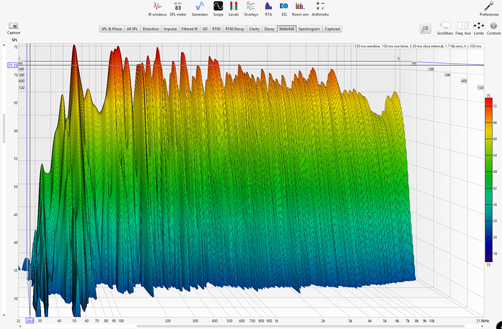Open the Room sim tool

tap(300, 8)
